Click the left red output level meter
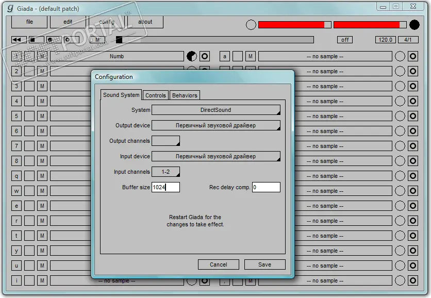Viewport: 431px width, 298px height. pyautogui.click(x=295, y=25)
